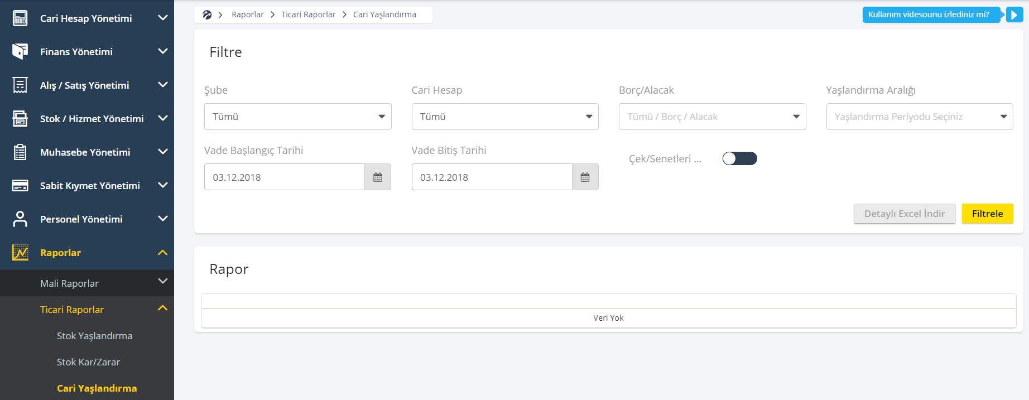Image resolution: width=1029 pixels, height=400 pixels.
Task: Open the Şube dropdown
Action: tap(298, 117)
